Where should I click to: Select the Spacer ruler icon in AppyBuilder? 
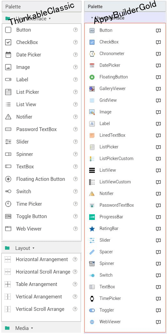tap(92, 252)
